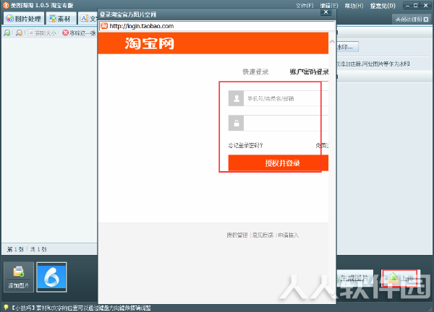Open the 申请接入 footer link
This screenshot has width=434, height=312.
[288, 235]
